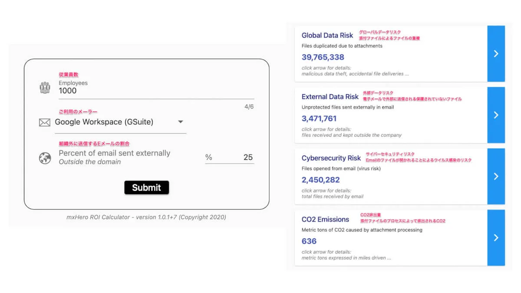The height and width of the screenshot is (293, 521).
Task: Click the 39,765,338 duplicated files value
Action: click(323, 57)
